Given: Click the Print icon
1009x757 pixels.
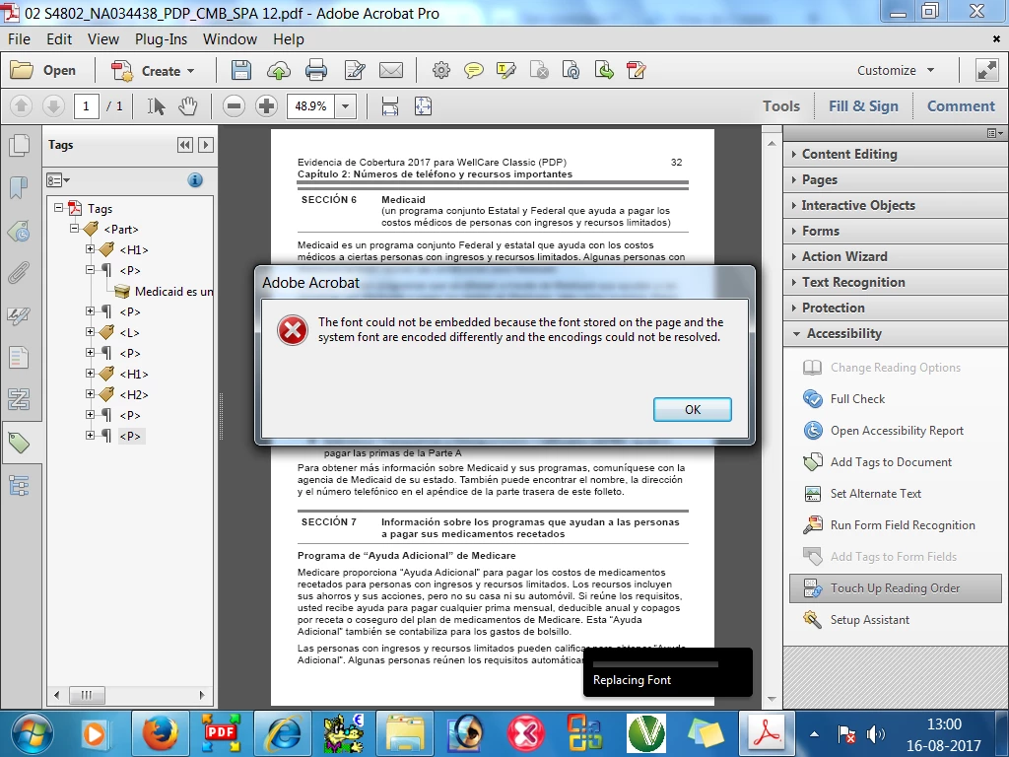Looking at the screenshot, I should click(316, 70).
